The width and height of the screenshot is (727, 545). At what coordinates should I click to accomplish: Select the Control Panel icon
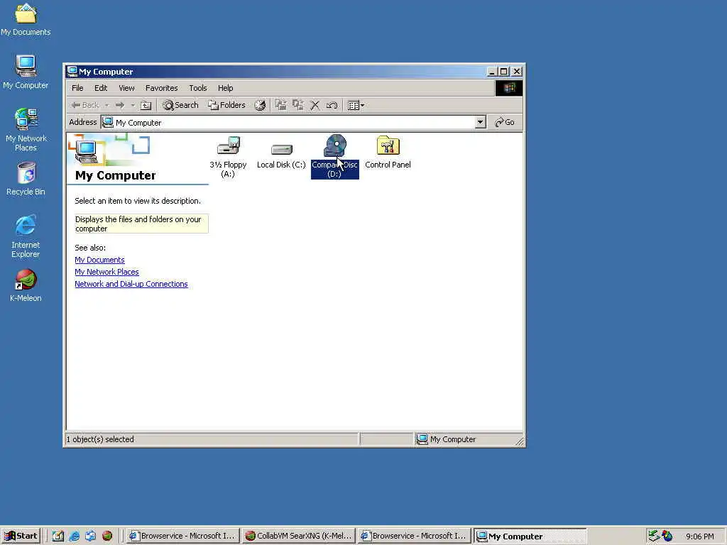(388, 153)
